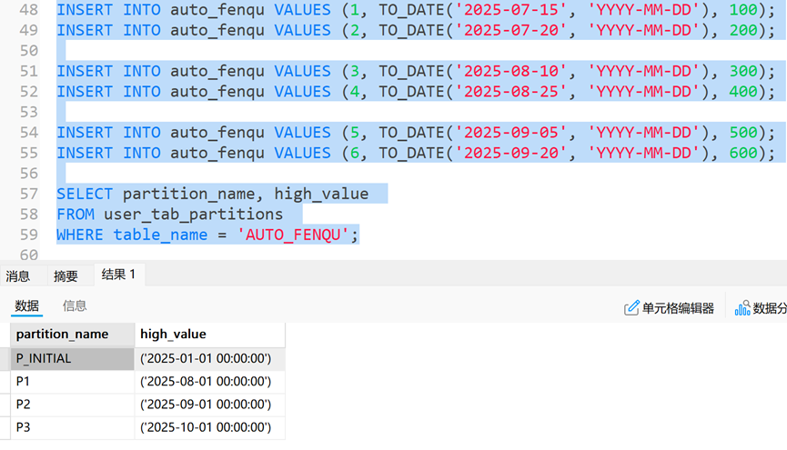Image resolution: width=787 pixels, height=450 pixels.
Task: Click the 'AUTO_FENQU' string in the WHERE clause
Action: 294,235
